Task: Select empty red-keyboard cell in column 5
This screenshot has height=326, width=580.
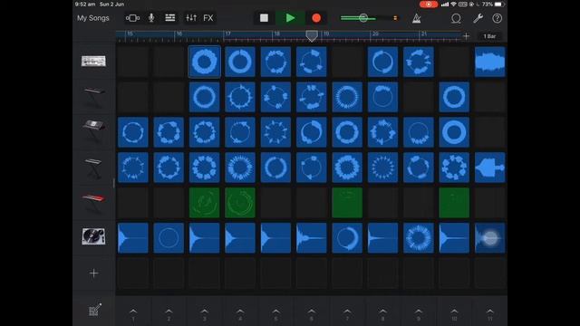Action: click(275, 203)
